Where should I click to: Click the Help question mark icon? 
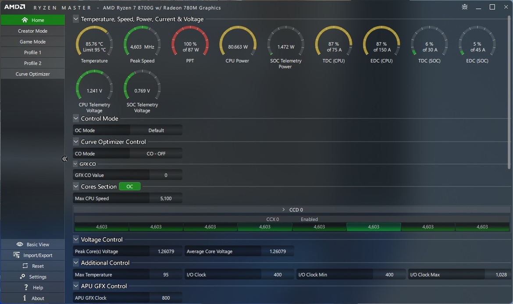(x=26, y=287)
